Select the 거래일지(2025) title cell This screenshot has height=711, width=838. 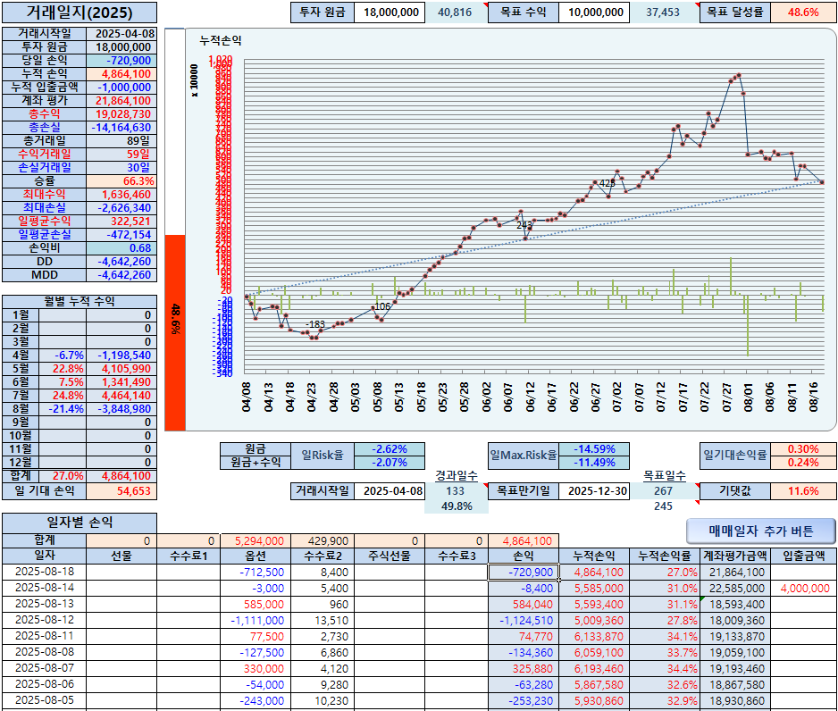click(80, 13)
